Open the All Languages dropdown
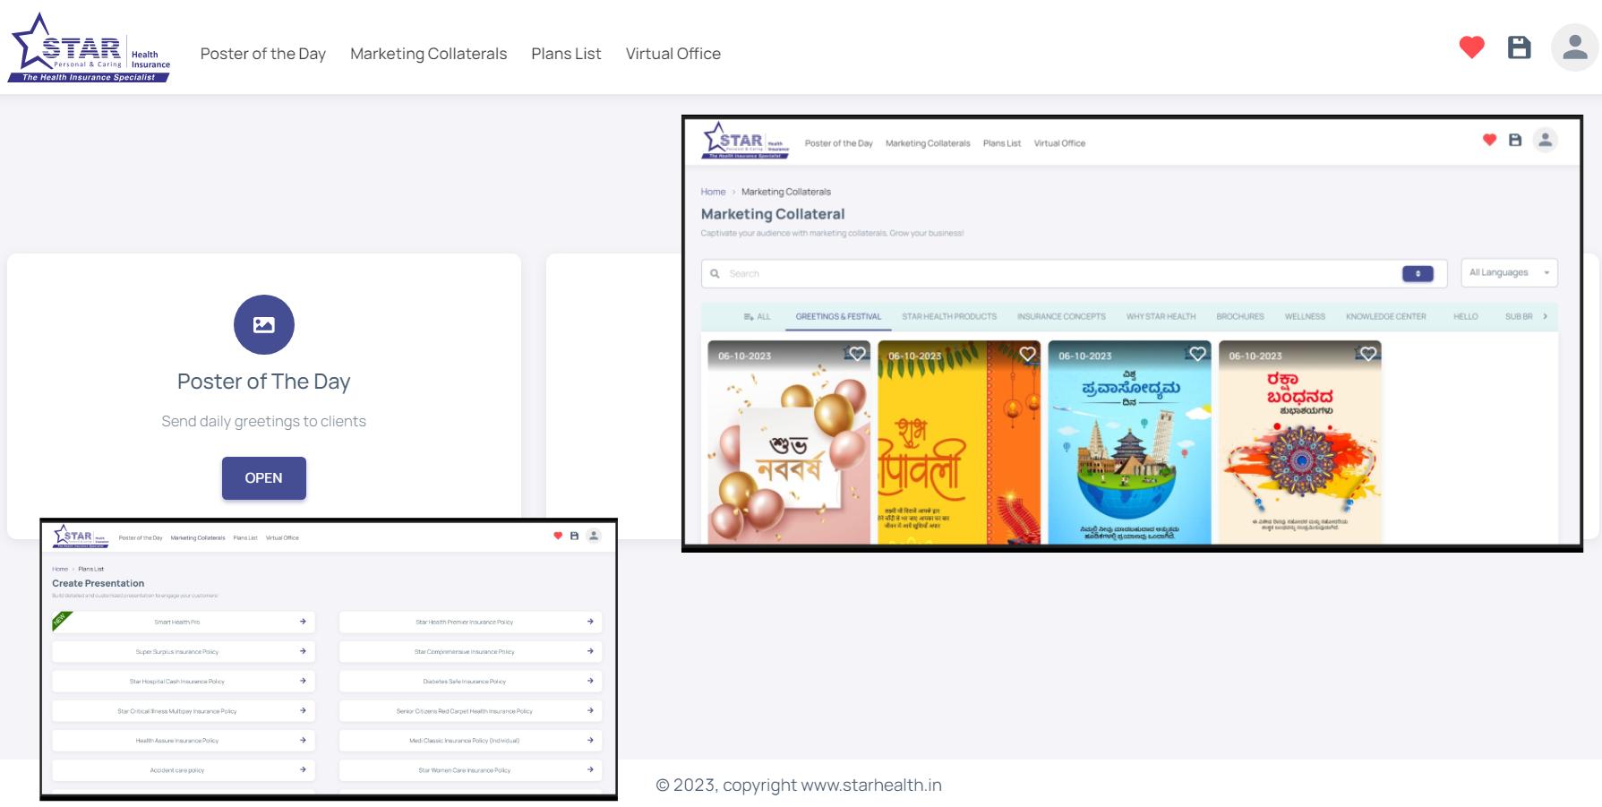The height and width of the screenshot is (807, 1602). pyautogui.click(x=1509, y=273)
